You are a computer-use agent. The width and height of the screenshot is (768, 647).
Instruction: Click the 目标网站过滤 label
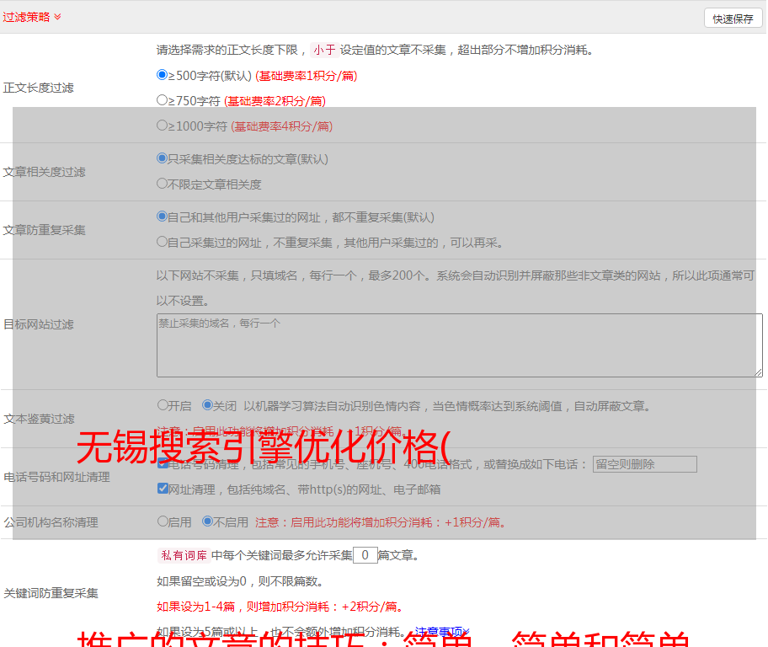click(x=38, y=324)
